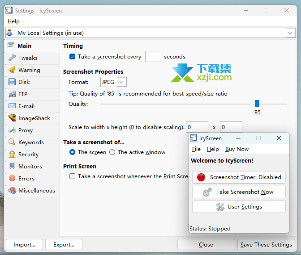Image resolution: width=301 pixels, height=255 pixels.
Task: Open the Miscellaneous settings tab
Action: click(32, 191)
